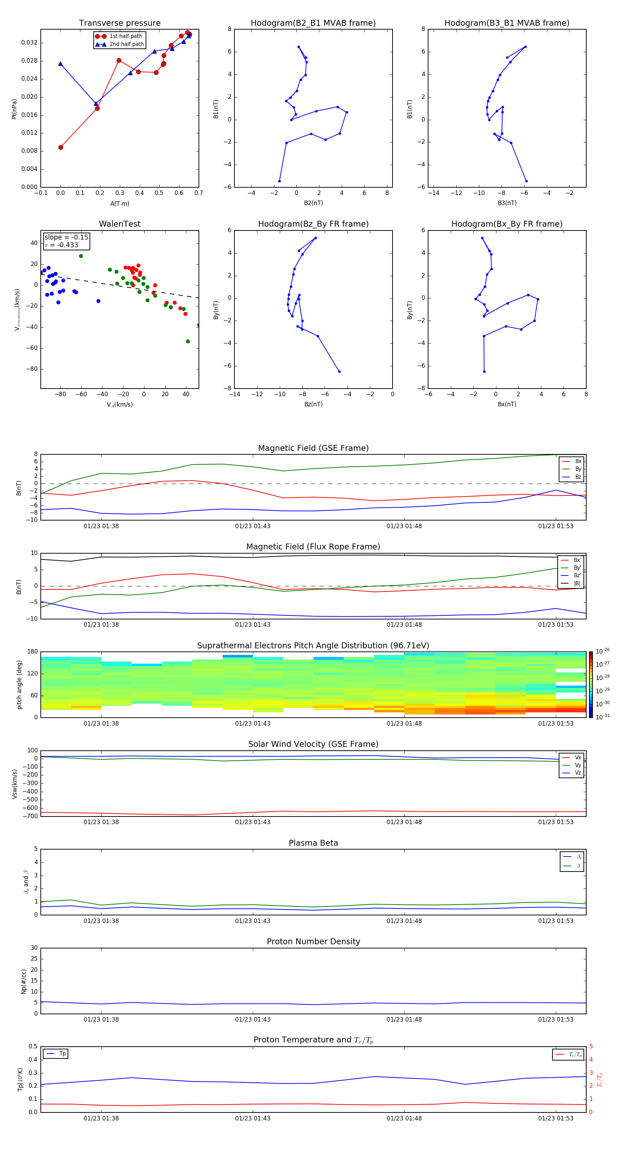Click the "01/23 01:43" tick under Plasma Beta plot
The height and width of the screenshot is (1149, 627).
253,921
